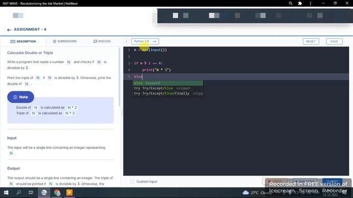This screenshot has height=198, width=353.
Task: Open the Python 3.9 language dropdown
Action: [x=145, y=41]
